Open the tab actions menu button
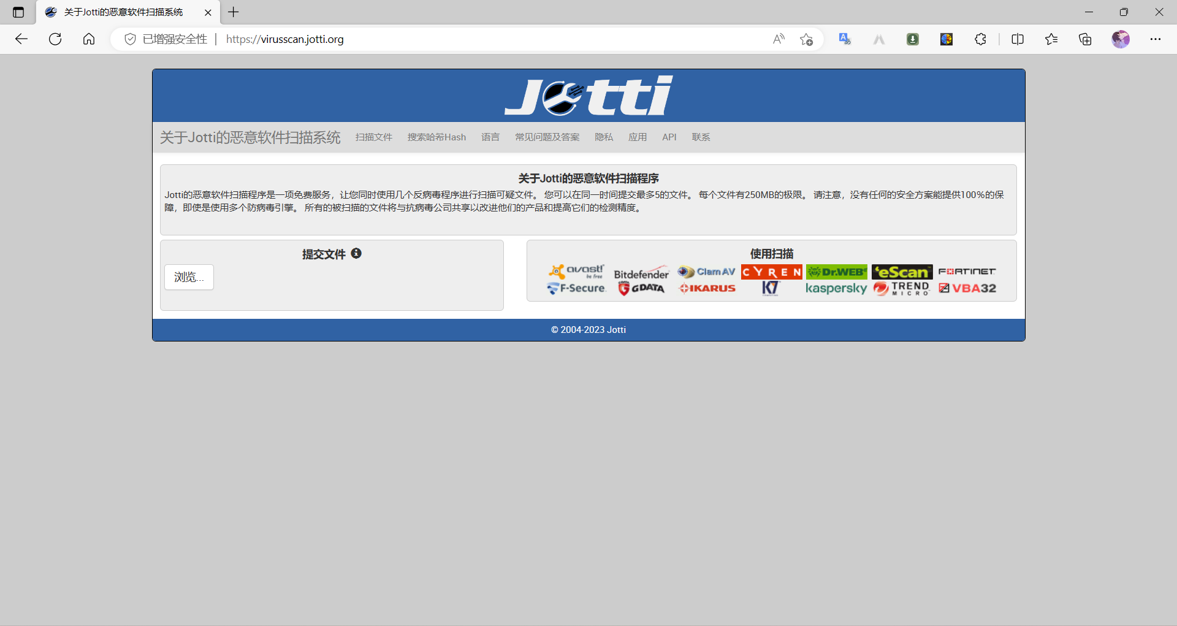The width and height of the screenshot is (1177, 626). tap(18, 12)
